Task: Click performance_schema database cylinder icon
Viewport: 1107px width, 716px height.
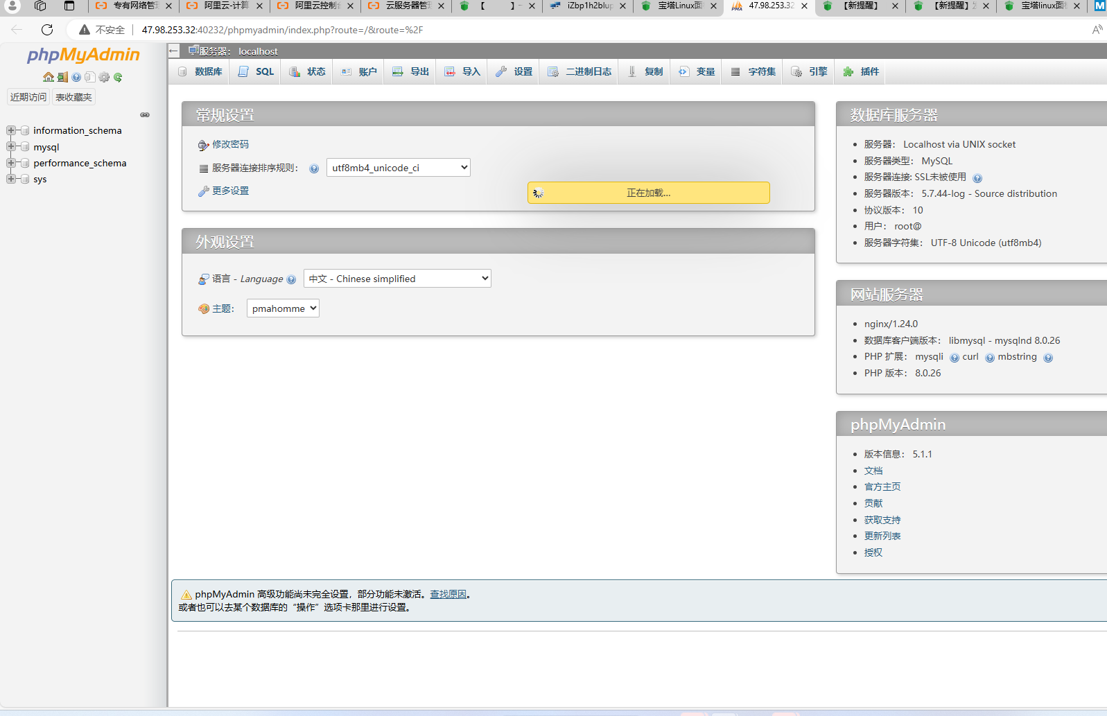Action: [24, 163]
